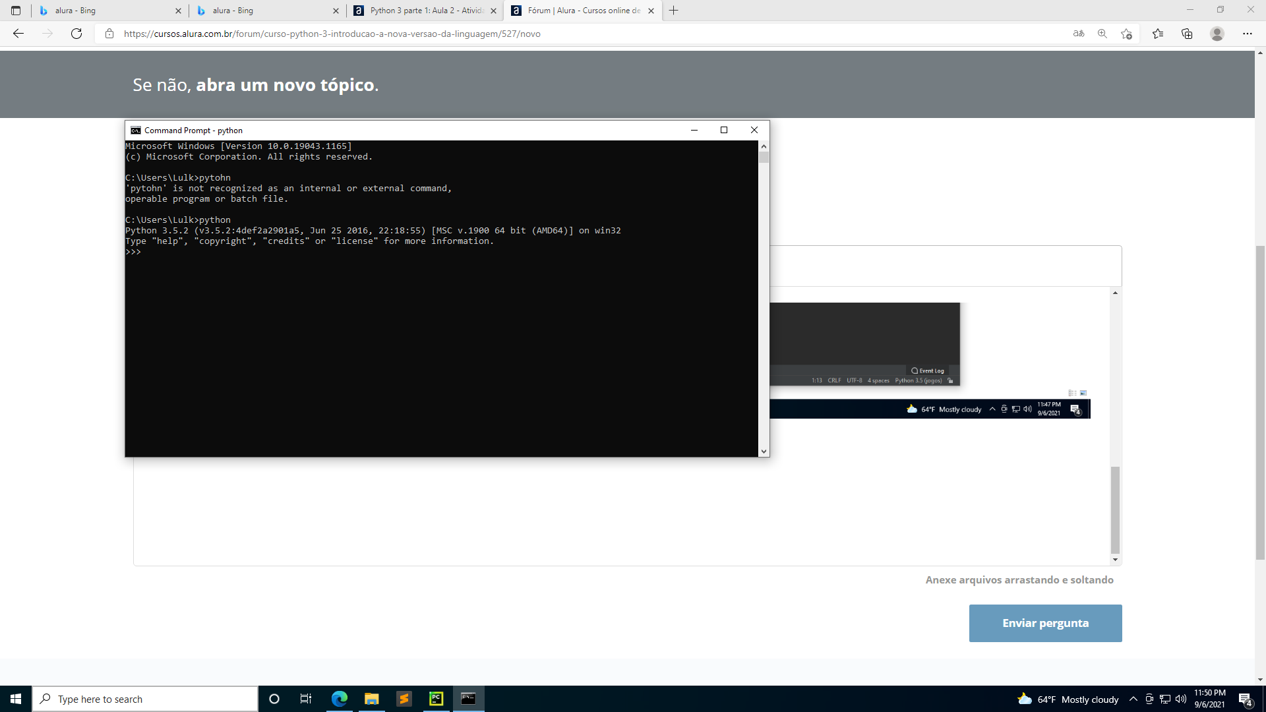This screenshot has width=1266, height=712.
Task: Click the volume speaker icon in tray
Action: tap(1181, 699)
